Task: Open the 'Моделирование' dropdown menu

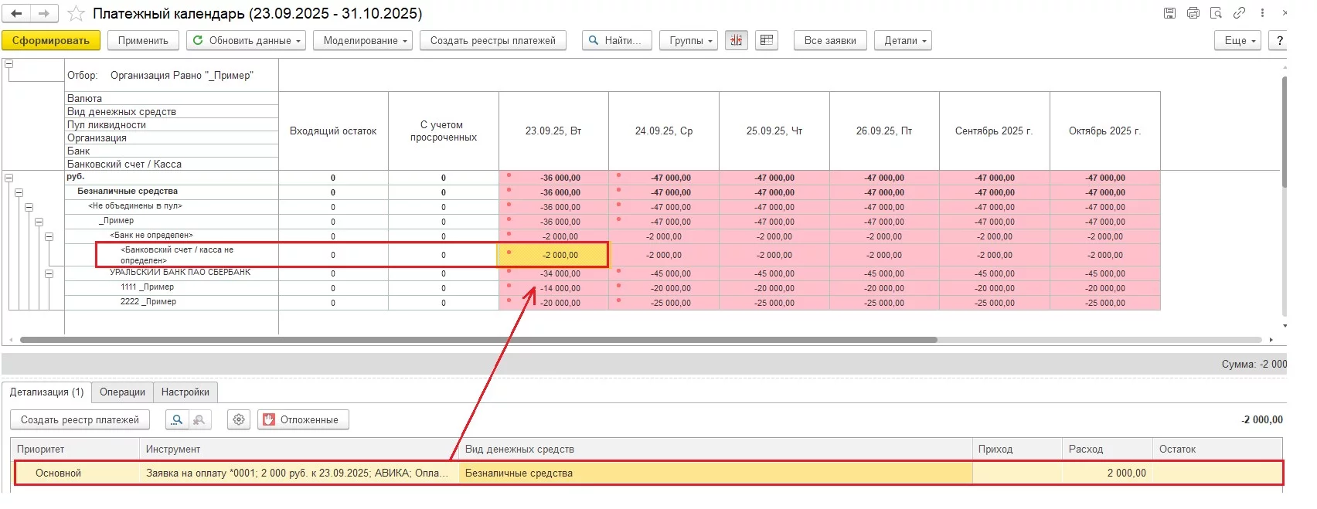Action: [362, 40]
